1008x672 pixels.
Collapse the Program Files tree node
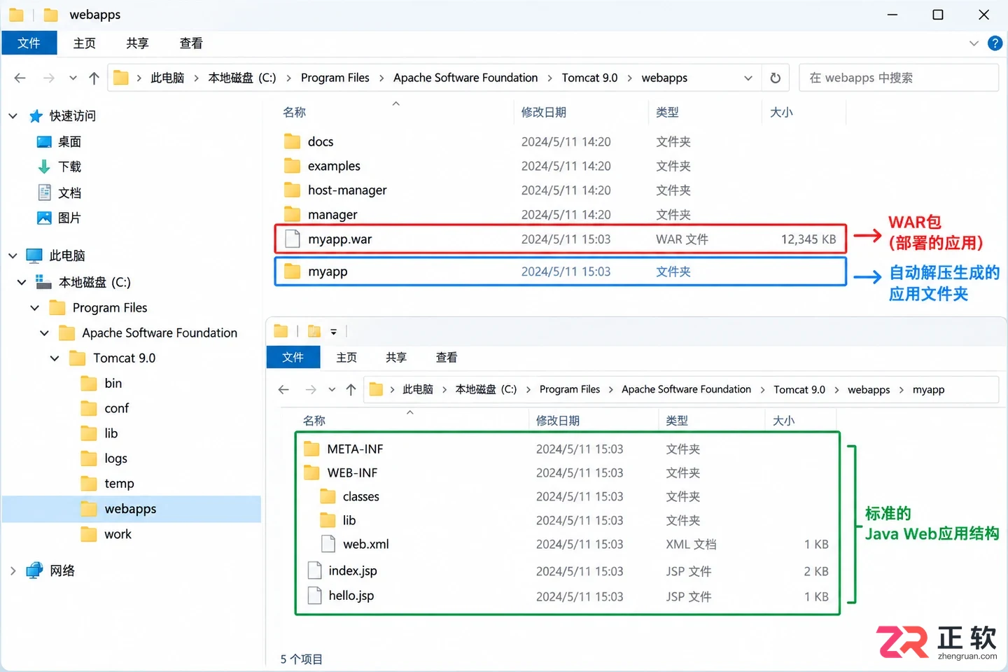click(34, 307)
